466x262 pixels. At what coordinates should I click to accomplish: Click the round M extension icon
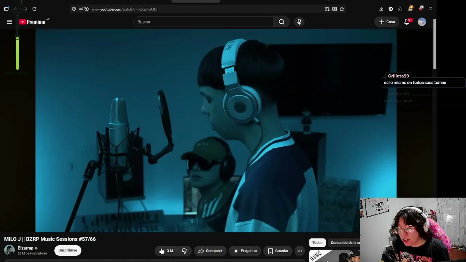coord(391,9)
